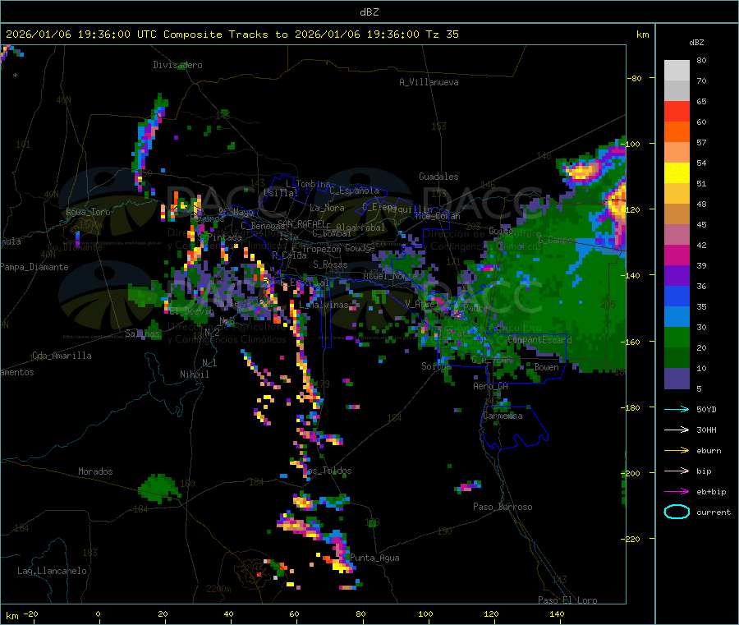Click the 30HM white arrow legend icon
The height and width of the screenshot is (625, 739).
pyautogui.click(x=677, y=430)
